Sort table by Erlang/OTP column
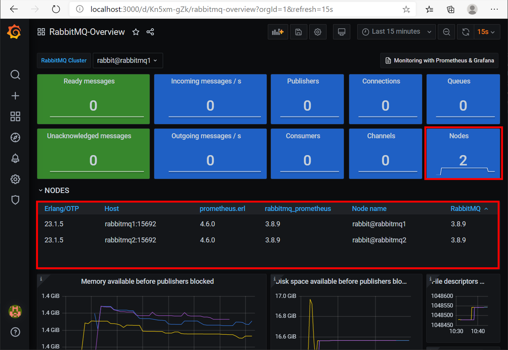 pos(62,208)
